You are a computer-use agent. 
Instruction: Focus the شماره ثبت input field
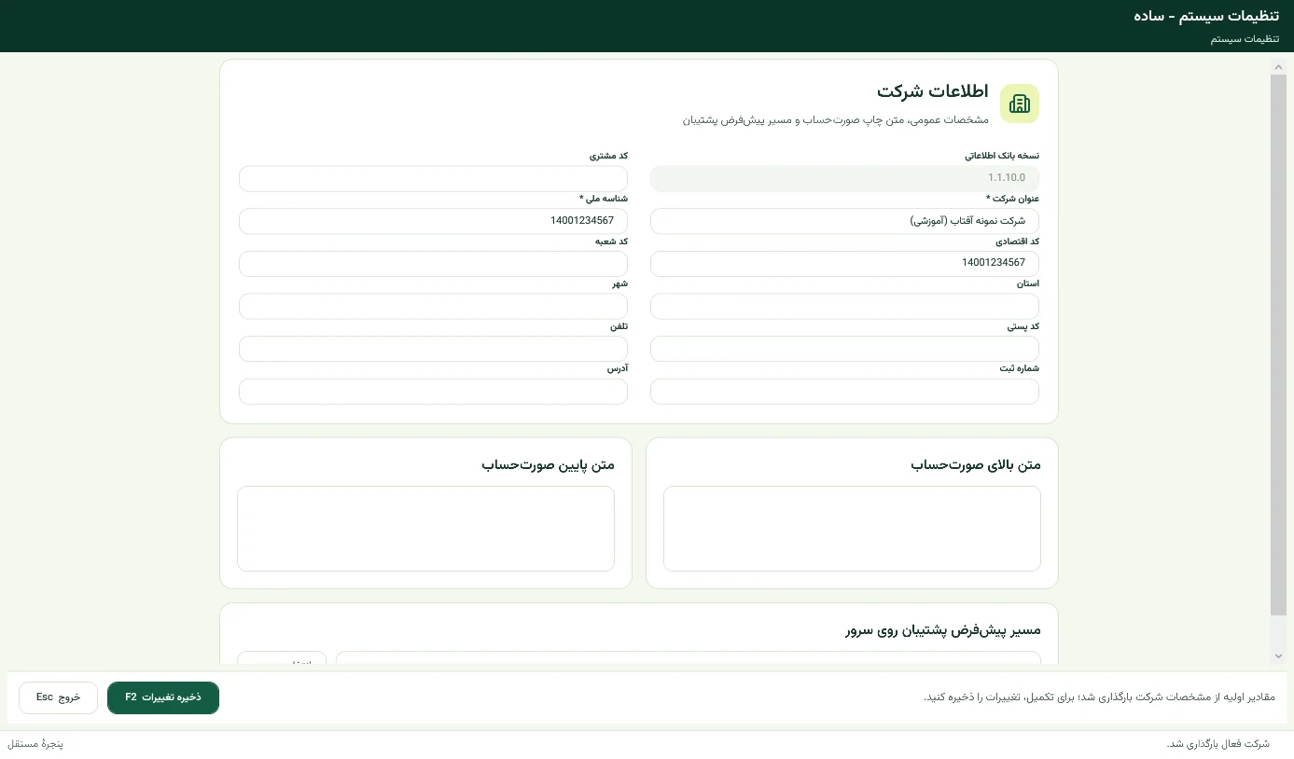(x=844, y=392)
